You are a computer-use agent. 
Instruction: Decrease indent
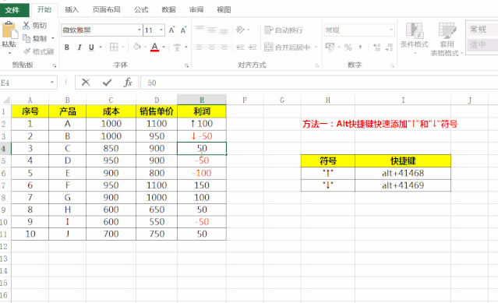240,48
